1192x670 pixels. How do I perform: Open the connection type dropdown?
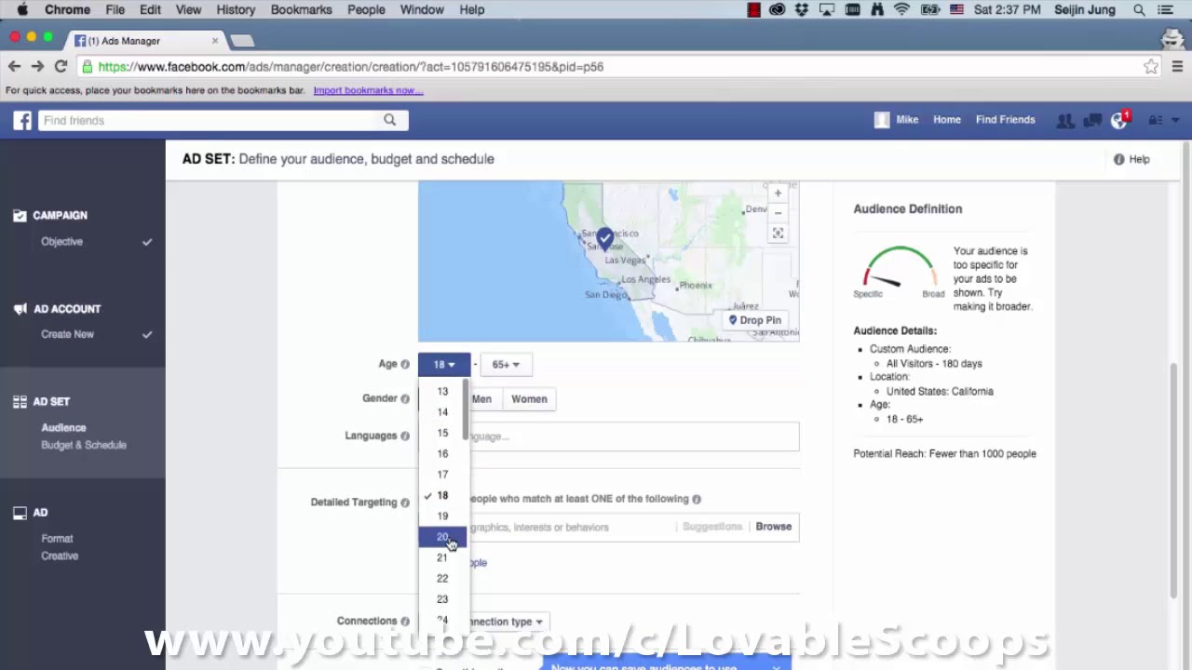(x=507, y=622)
